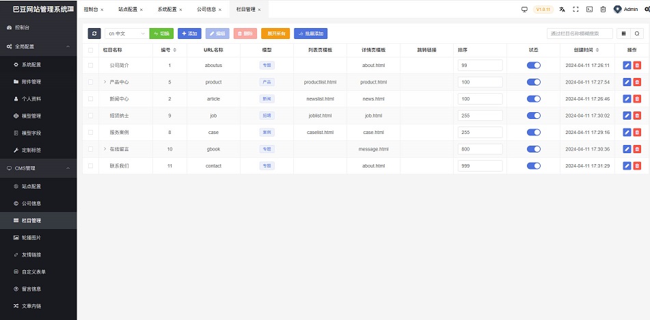Viewport: 650px width, 320px height.
Task: Click the refresh table icon button
Action: pyautogui.click(x=94, y=34)
